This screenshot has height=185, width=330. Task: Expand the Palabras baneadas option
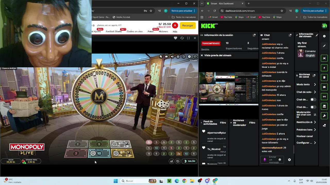315,130
